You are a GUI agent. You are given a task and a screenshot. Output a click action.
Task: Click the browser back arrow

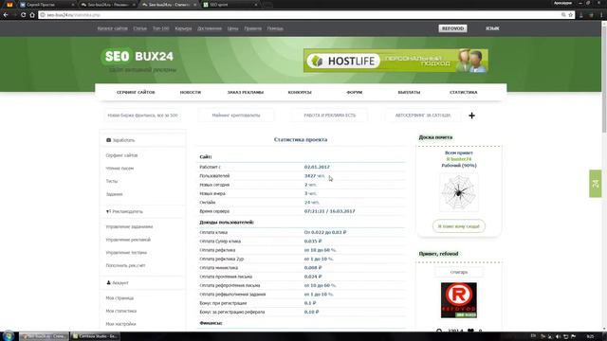point(6,15)
